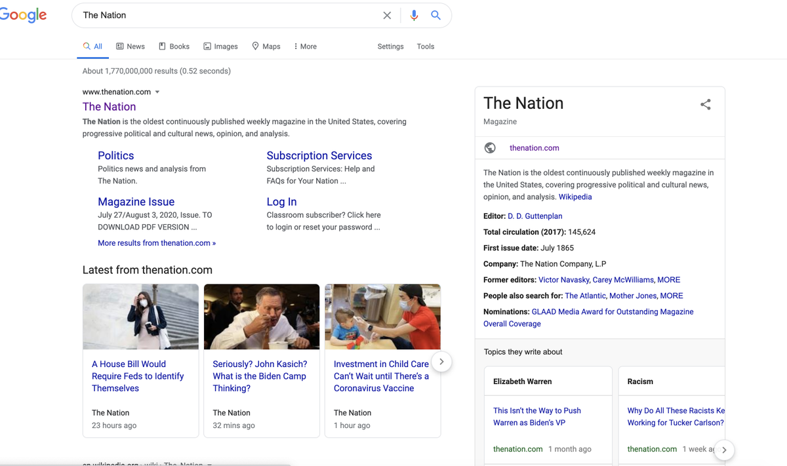Open The Nation main result title

point(109,107)
